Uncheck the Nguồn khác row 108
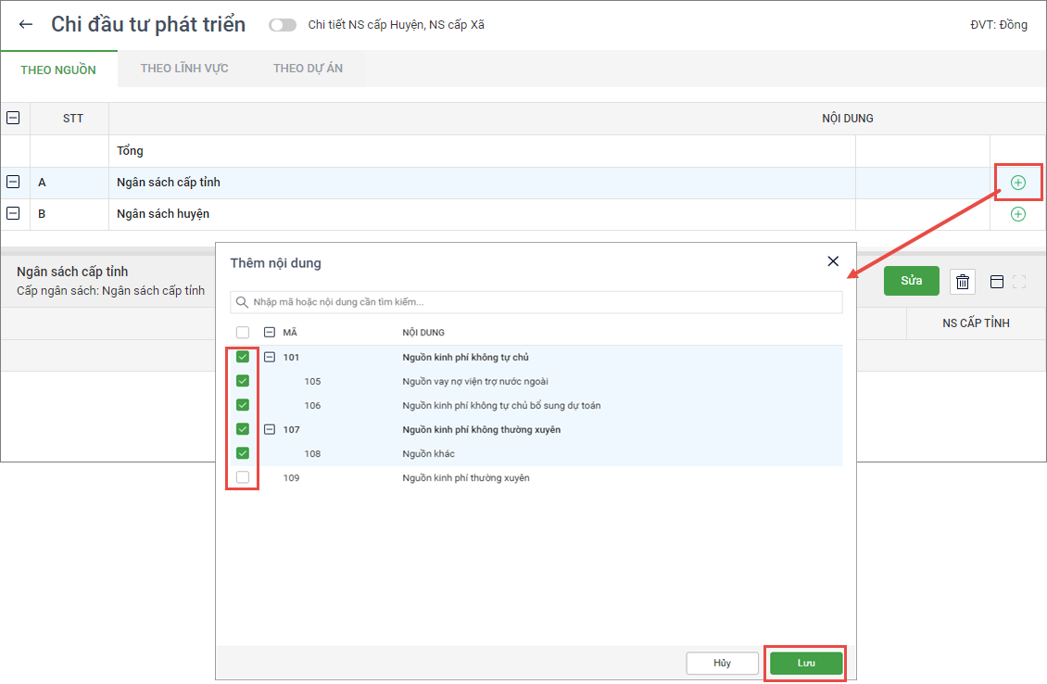 point(243,453)
